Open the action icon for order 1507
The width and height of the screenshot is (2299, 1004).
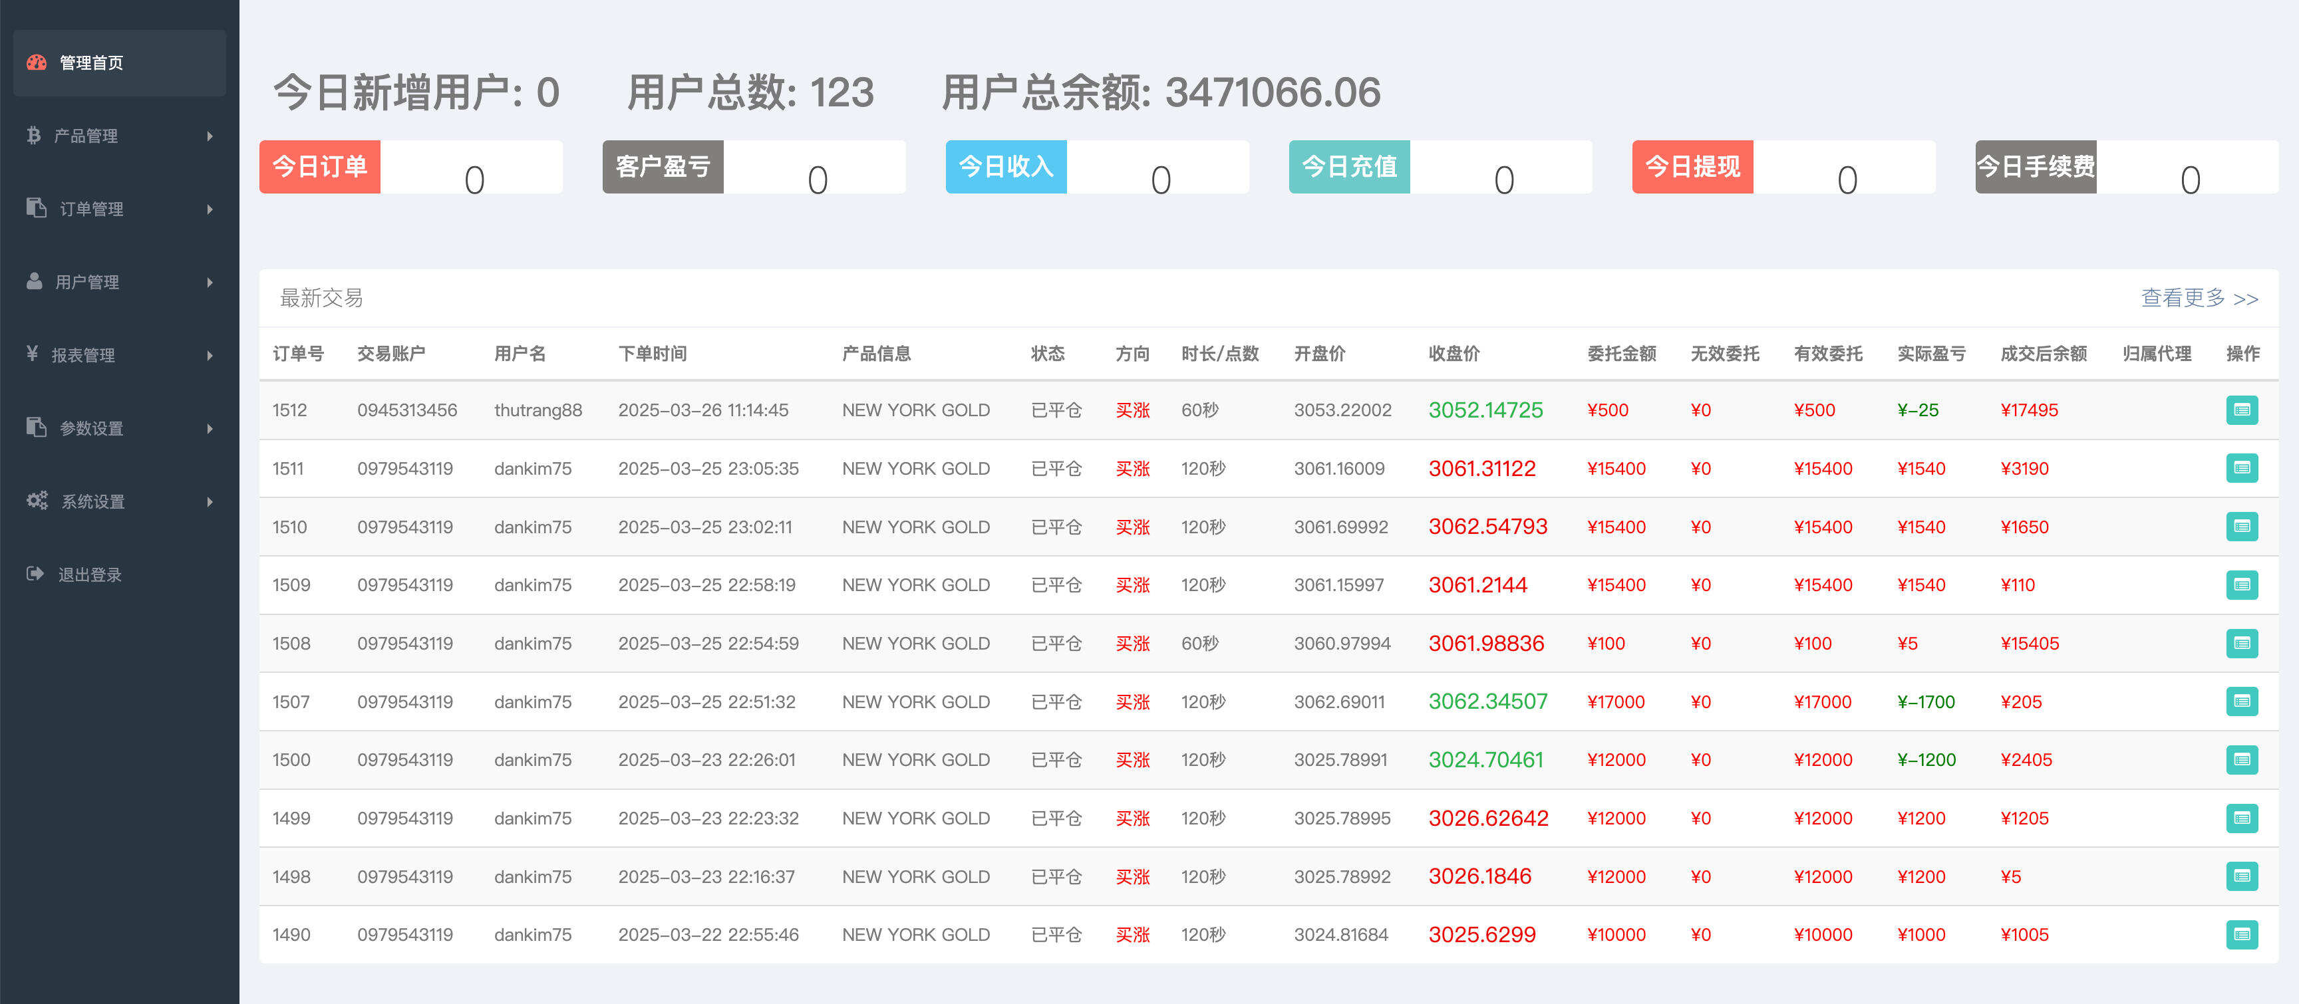(x=2242, y=701)
